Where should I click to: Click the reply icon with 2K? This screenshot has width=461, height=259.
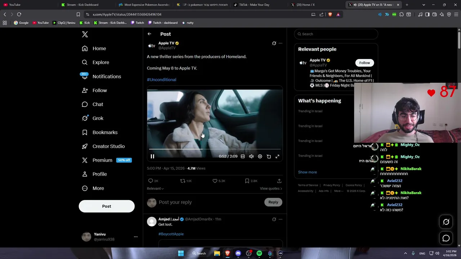click(x=153, y=181)
